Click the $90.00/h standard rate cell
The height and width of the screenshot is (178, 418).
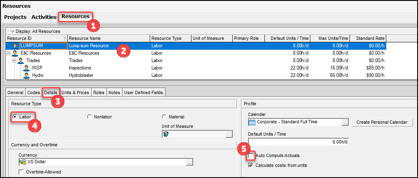click(x=368, y=76)
